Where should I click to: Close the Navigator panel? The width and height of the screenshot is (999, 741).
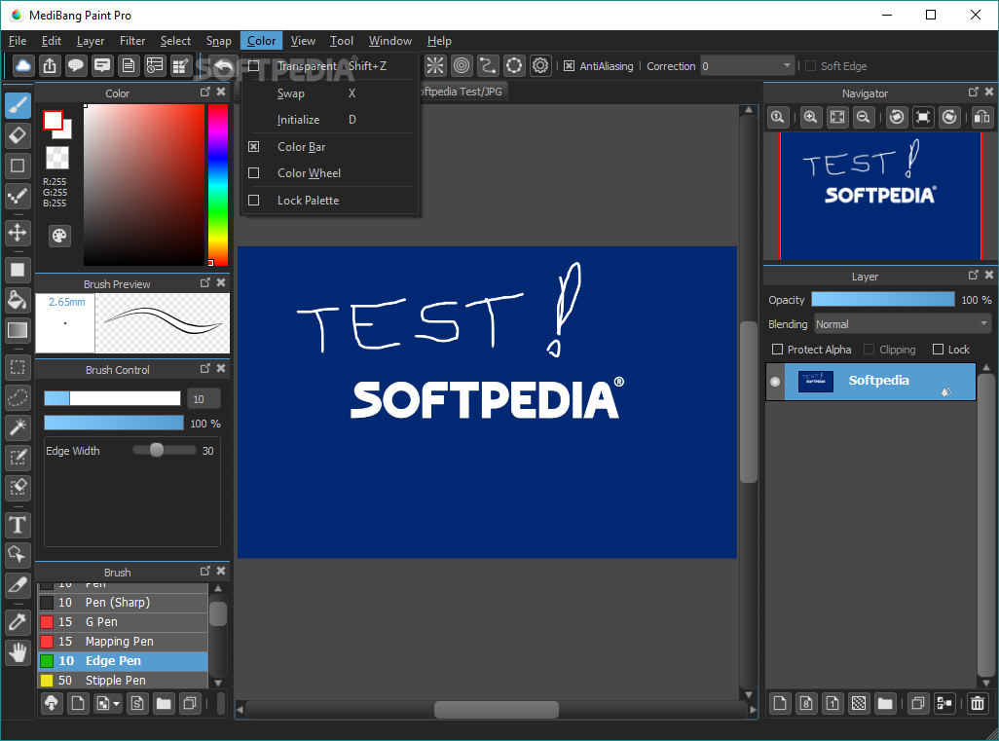pyautogui.click(x=989, y=92)
